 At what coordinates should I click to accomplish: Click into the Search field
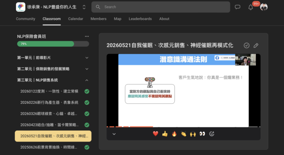tap(161, 7)
